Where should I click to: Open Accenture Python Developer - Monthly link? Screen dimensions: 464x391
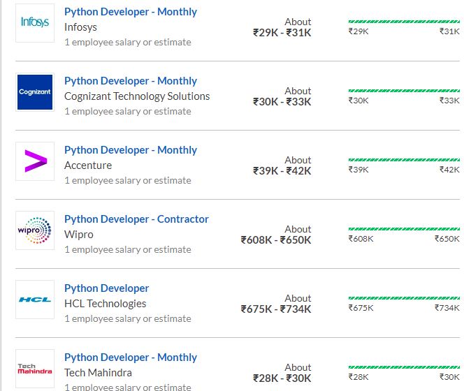tap(131, 150)
